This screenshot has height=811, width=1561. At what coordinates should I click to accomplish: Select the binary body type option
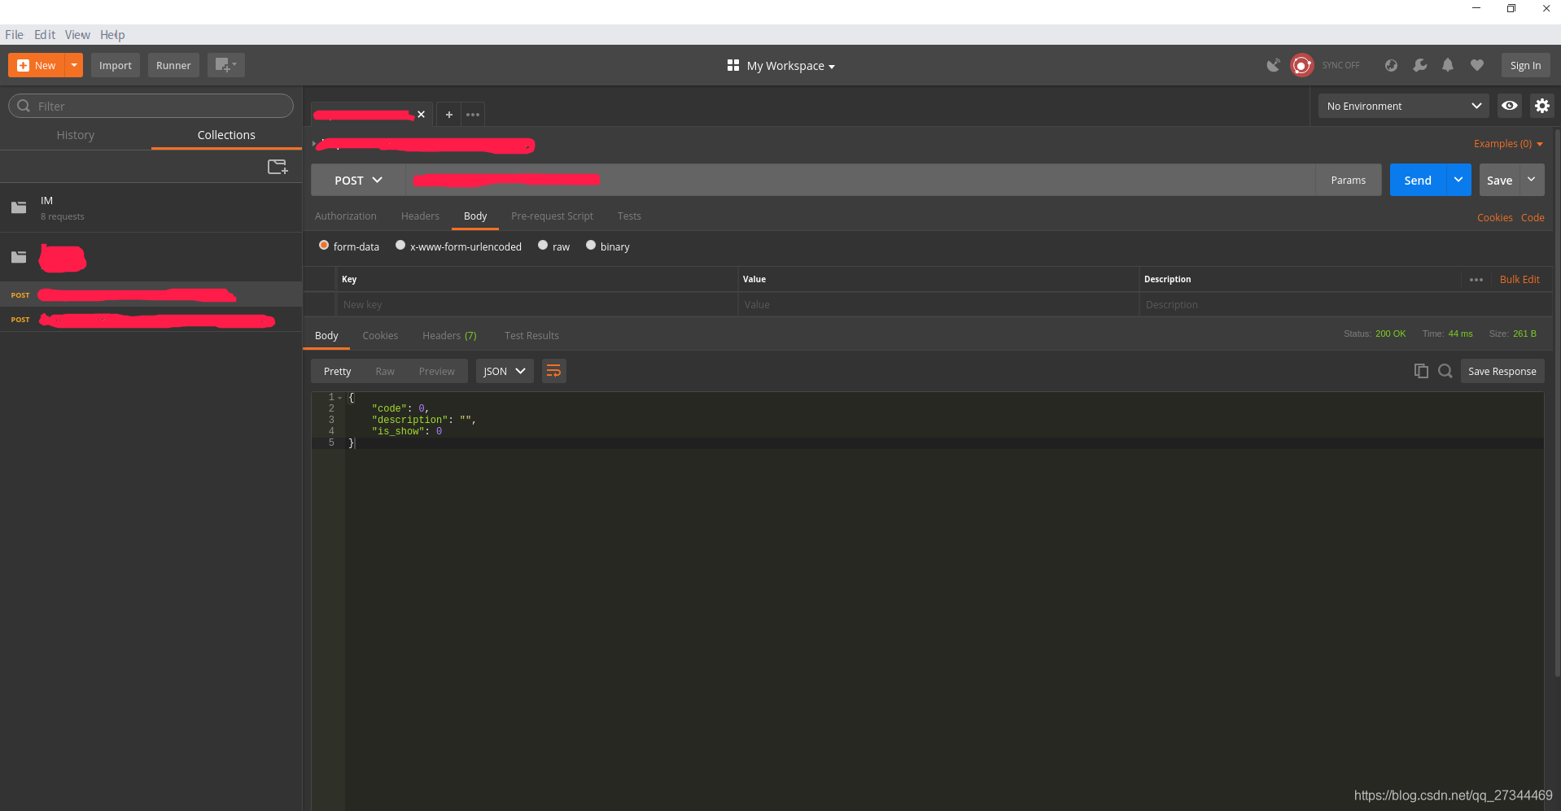pos(591,245)
